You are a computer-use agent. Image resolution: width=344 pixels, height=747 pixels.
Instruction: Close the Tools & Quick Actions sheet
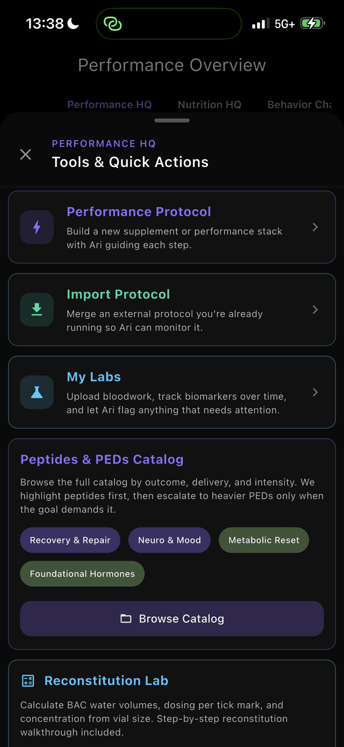25,155
